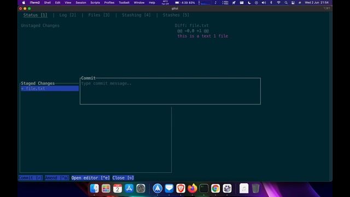Click the circled play icon in the menu bar
The width and height of the screenshot is (350, 197).
point(256,3)
